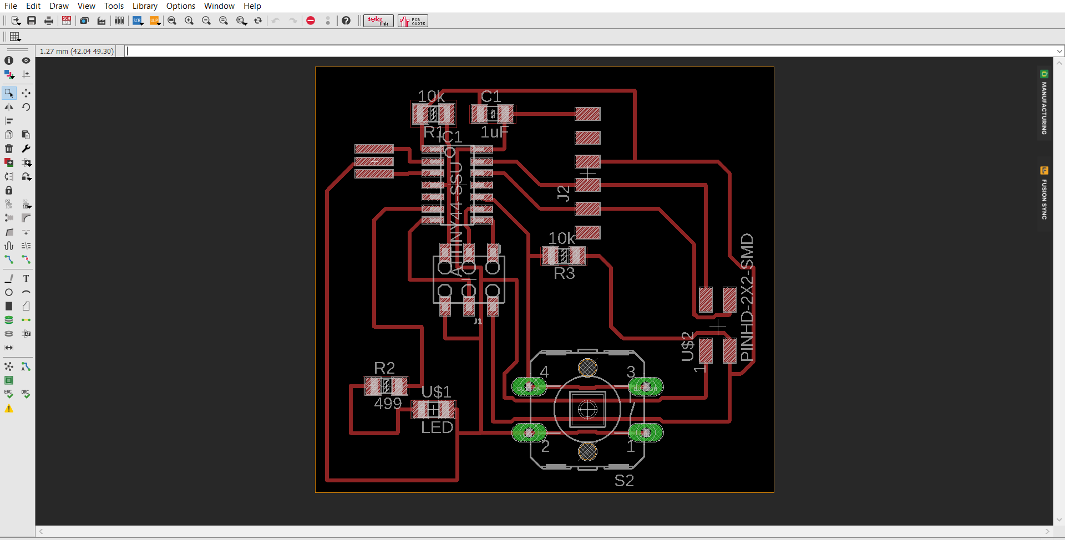This screenshot has height=540, width=1065.
Task: Switch views with the SCH/BRD icon
Action: pyautogui.click(x=67, y=21)
